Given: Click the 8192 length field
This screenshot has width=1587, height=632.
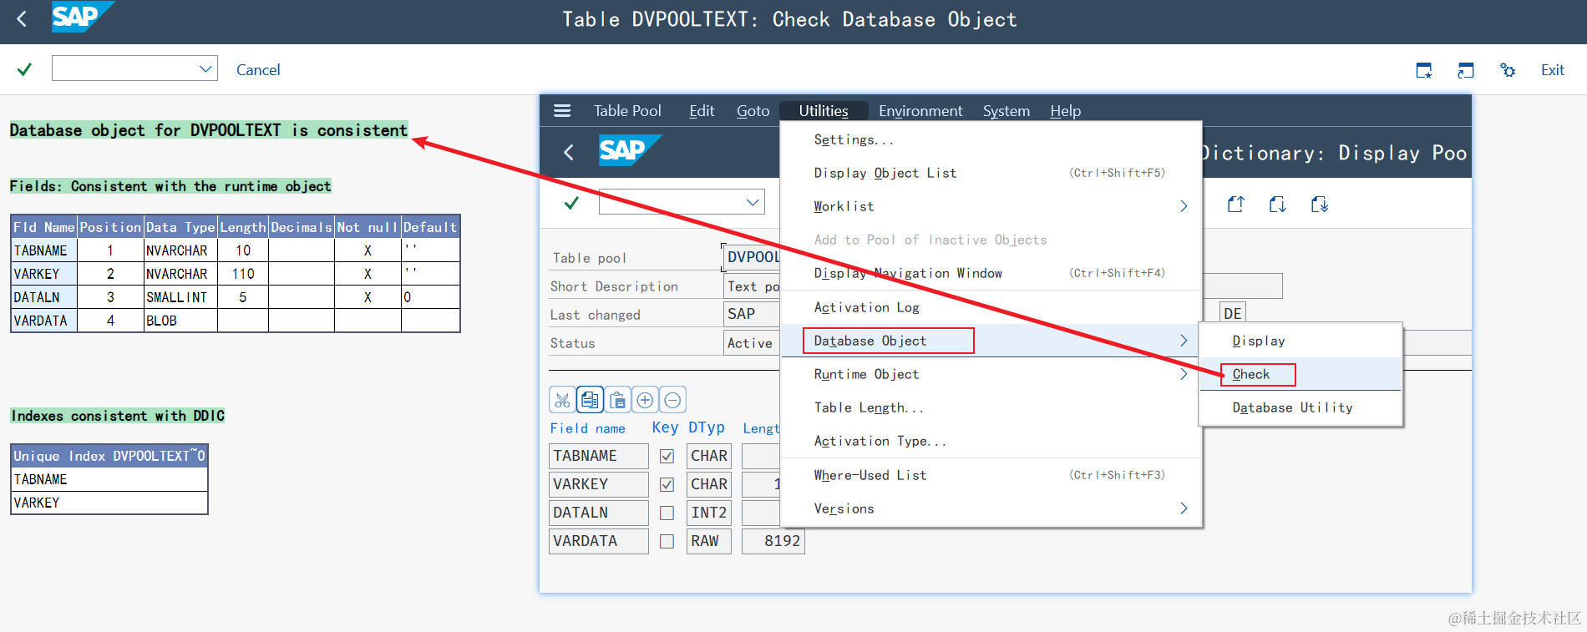Looking at the screenshot, I should 773,541.
